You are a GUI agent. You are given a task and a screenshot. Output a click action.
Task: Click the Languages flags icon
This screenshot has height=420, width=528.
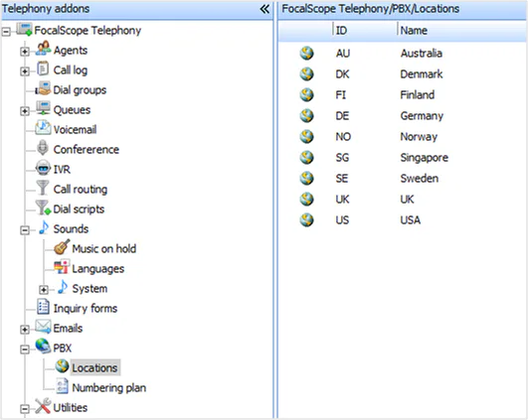click(x=62, y=267)
